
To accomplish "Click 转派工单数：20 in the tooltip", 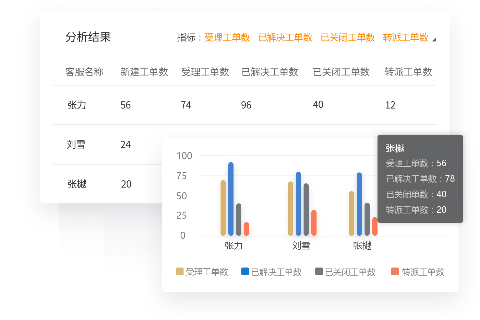I will point(416,210).
